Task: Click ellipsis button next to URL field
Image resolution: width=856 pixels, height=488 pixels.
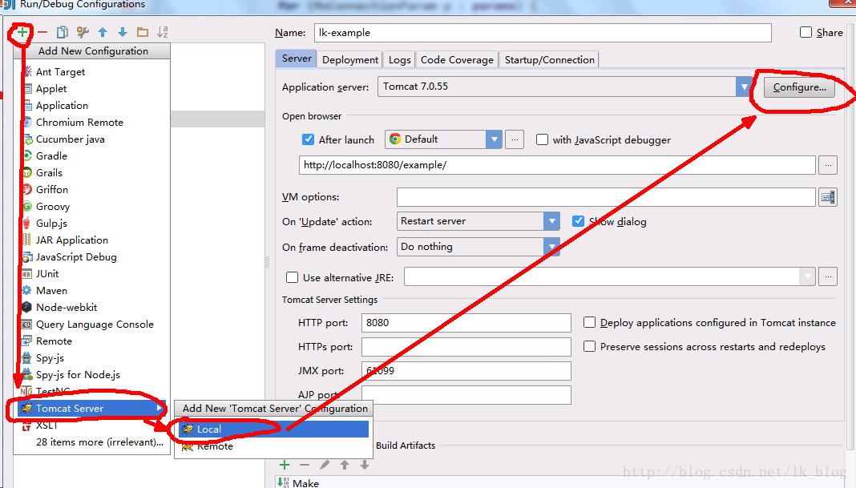Action: click(x=828, y=165)
